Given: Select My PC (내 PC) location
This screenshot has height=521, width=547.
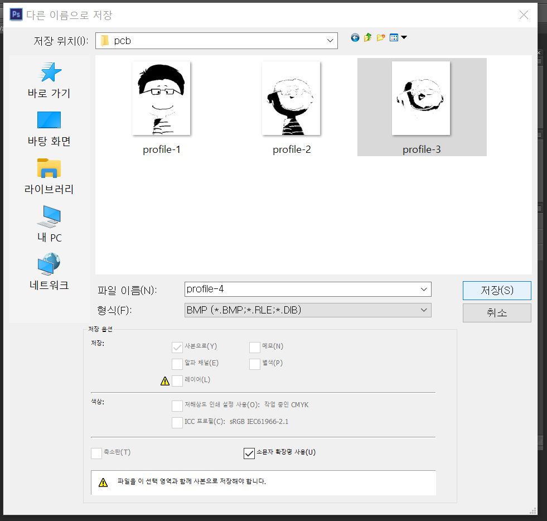Looking at the screenshot, I should tap(49, 224).
